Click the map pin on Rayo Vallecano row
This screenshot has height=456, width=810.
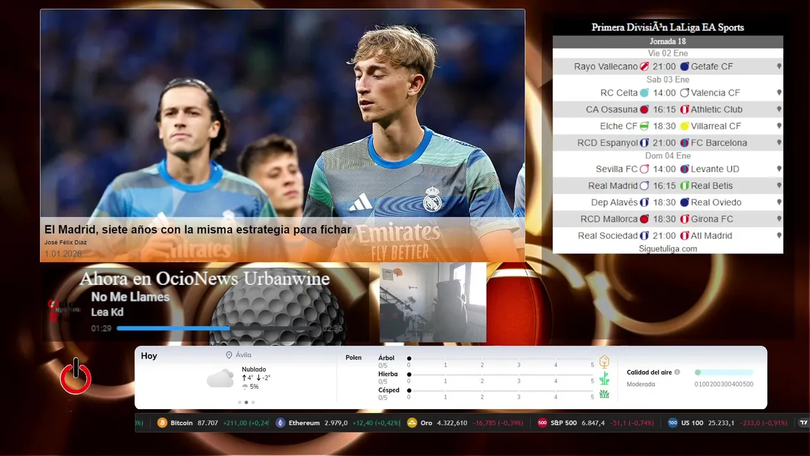tap(779, 66)
